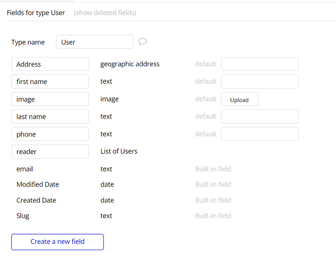Image resolution: width=336 pixels, height=259 pixels.
Task: Click the comment bubble icon beside Type name
Action: (143, 42)
